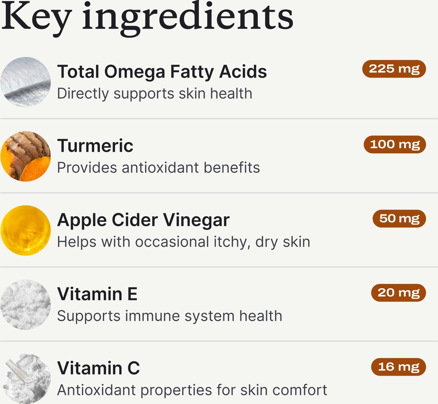Click the Vitamin E title
438x404 pixels.
pos(97,294)
